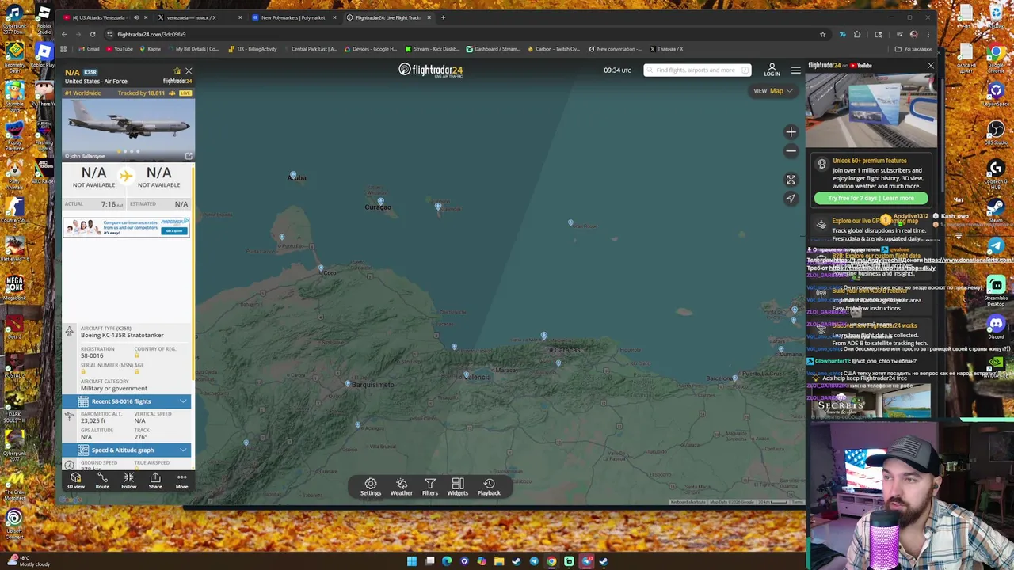1014x570 pixels.
Task: Open the Progressive insurance ad banner
Action: [x=127, y=227]
